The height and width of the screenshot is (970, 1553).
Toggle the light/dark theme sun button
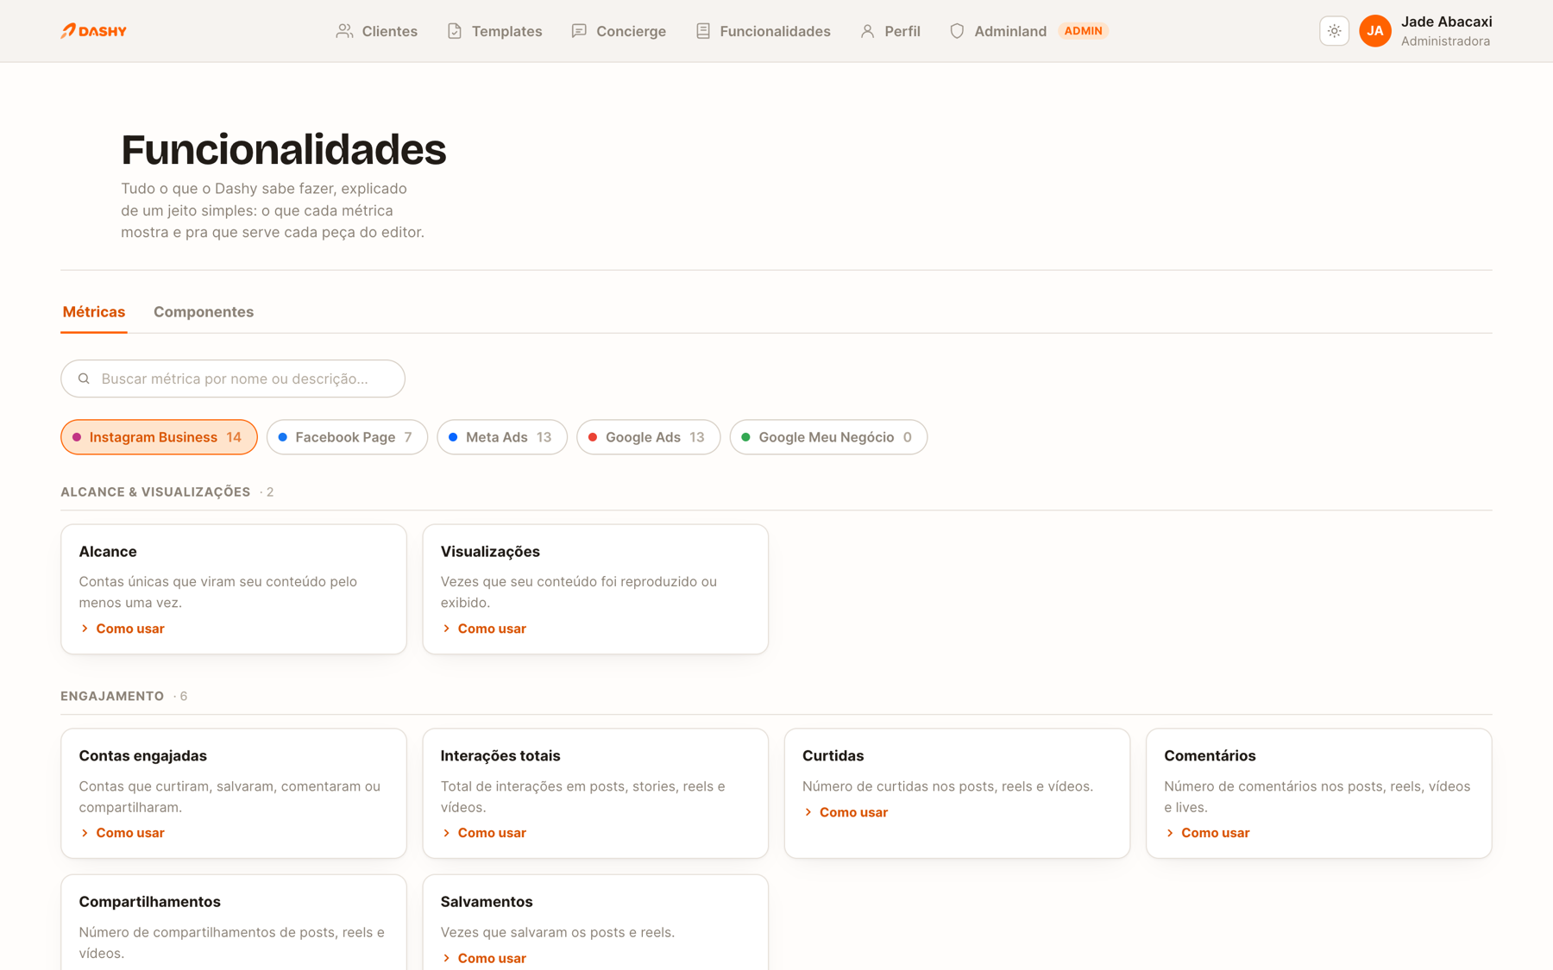[1334, 31]
